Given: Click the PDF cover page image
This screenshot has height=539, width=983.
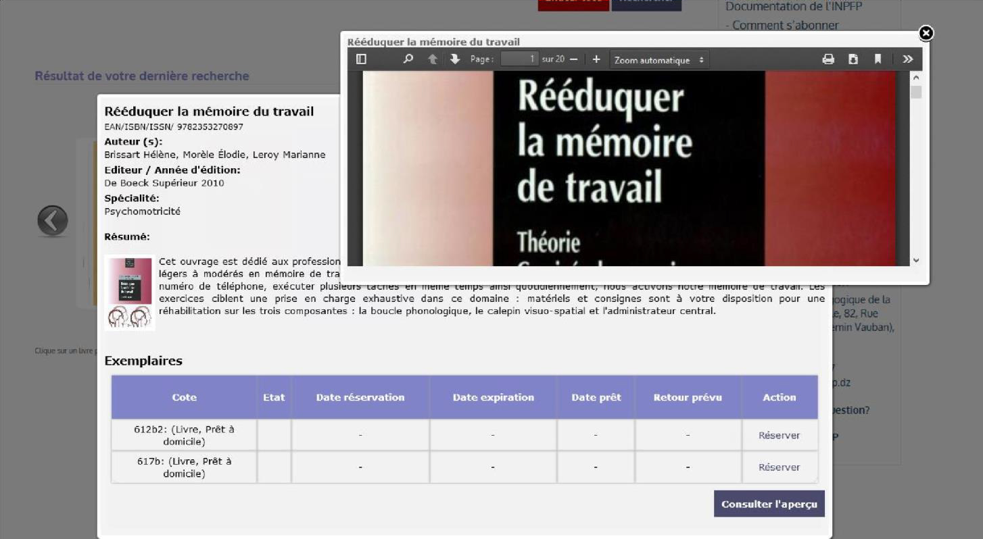Looking at the screenshot, I should (629, 169).
